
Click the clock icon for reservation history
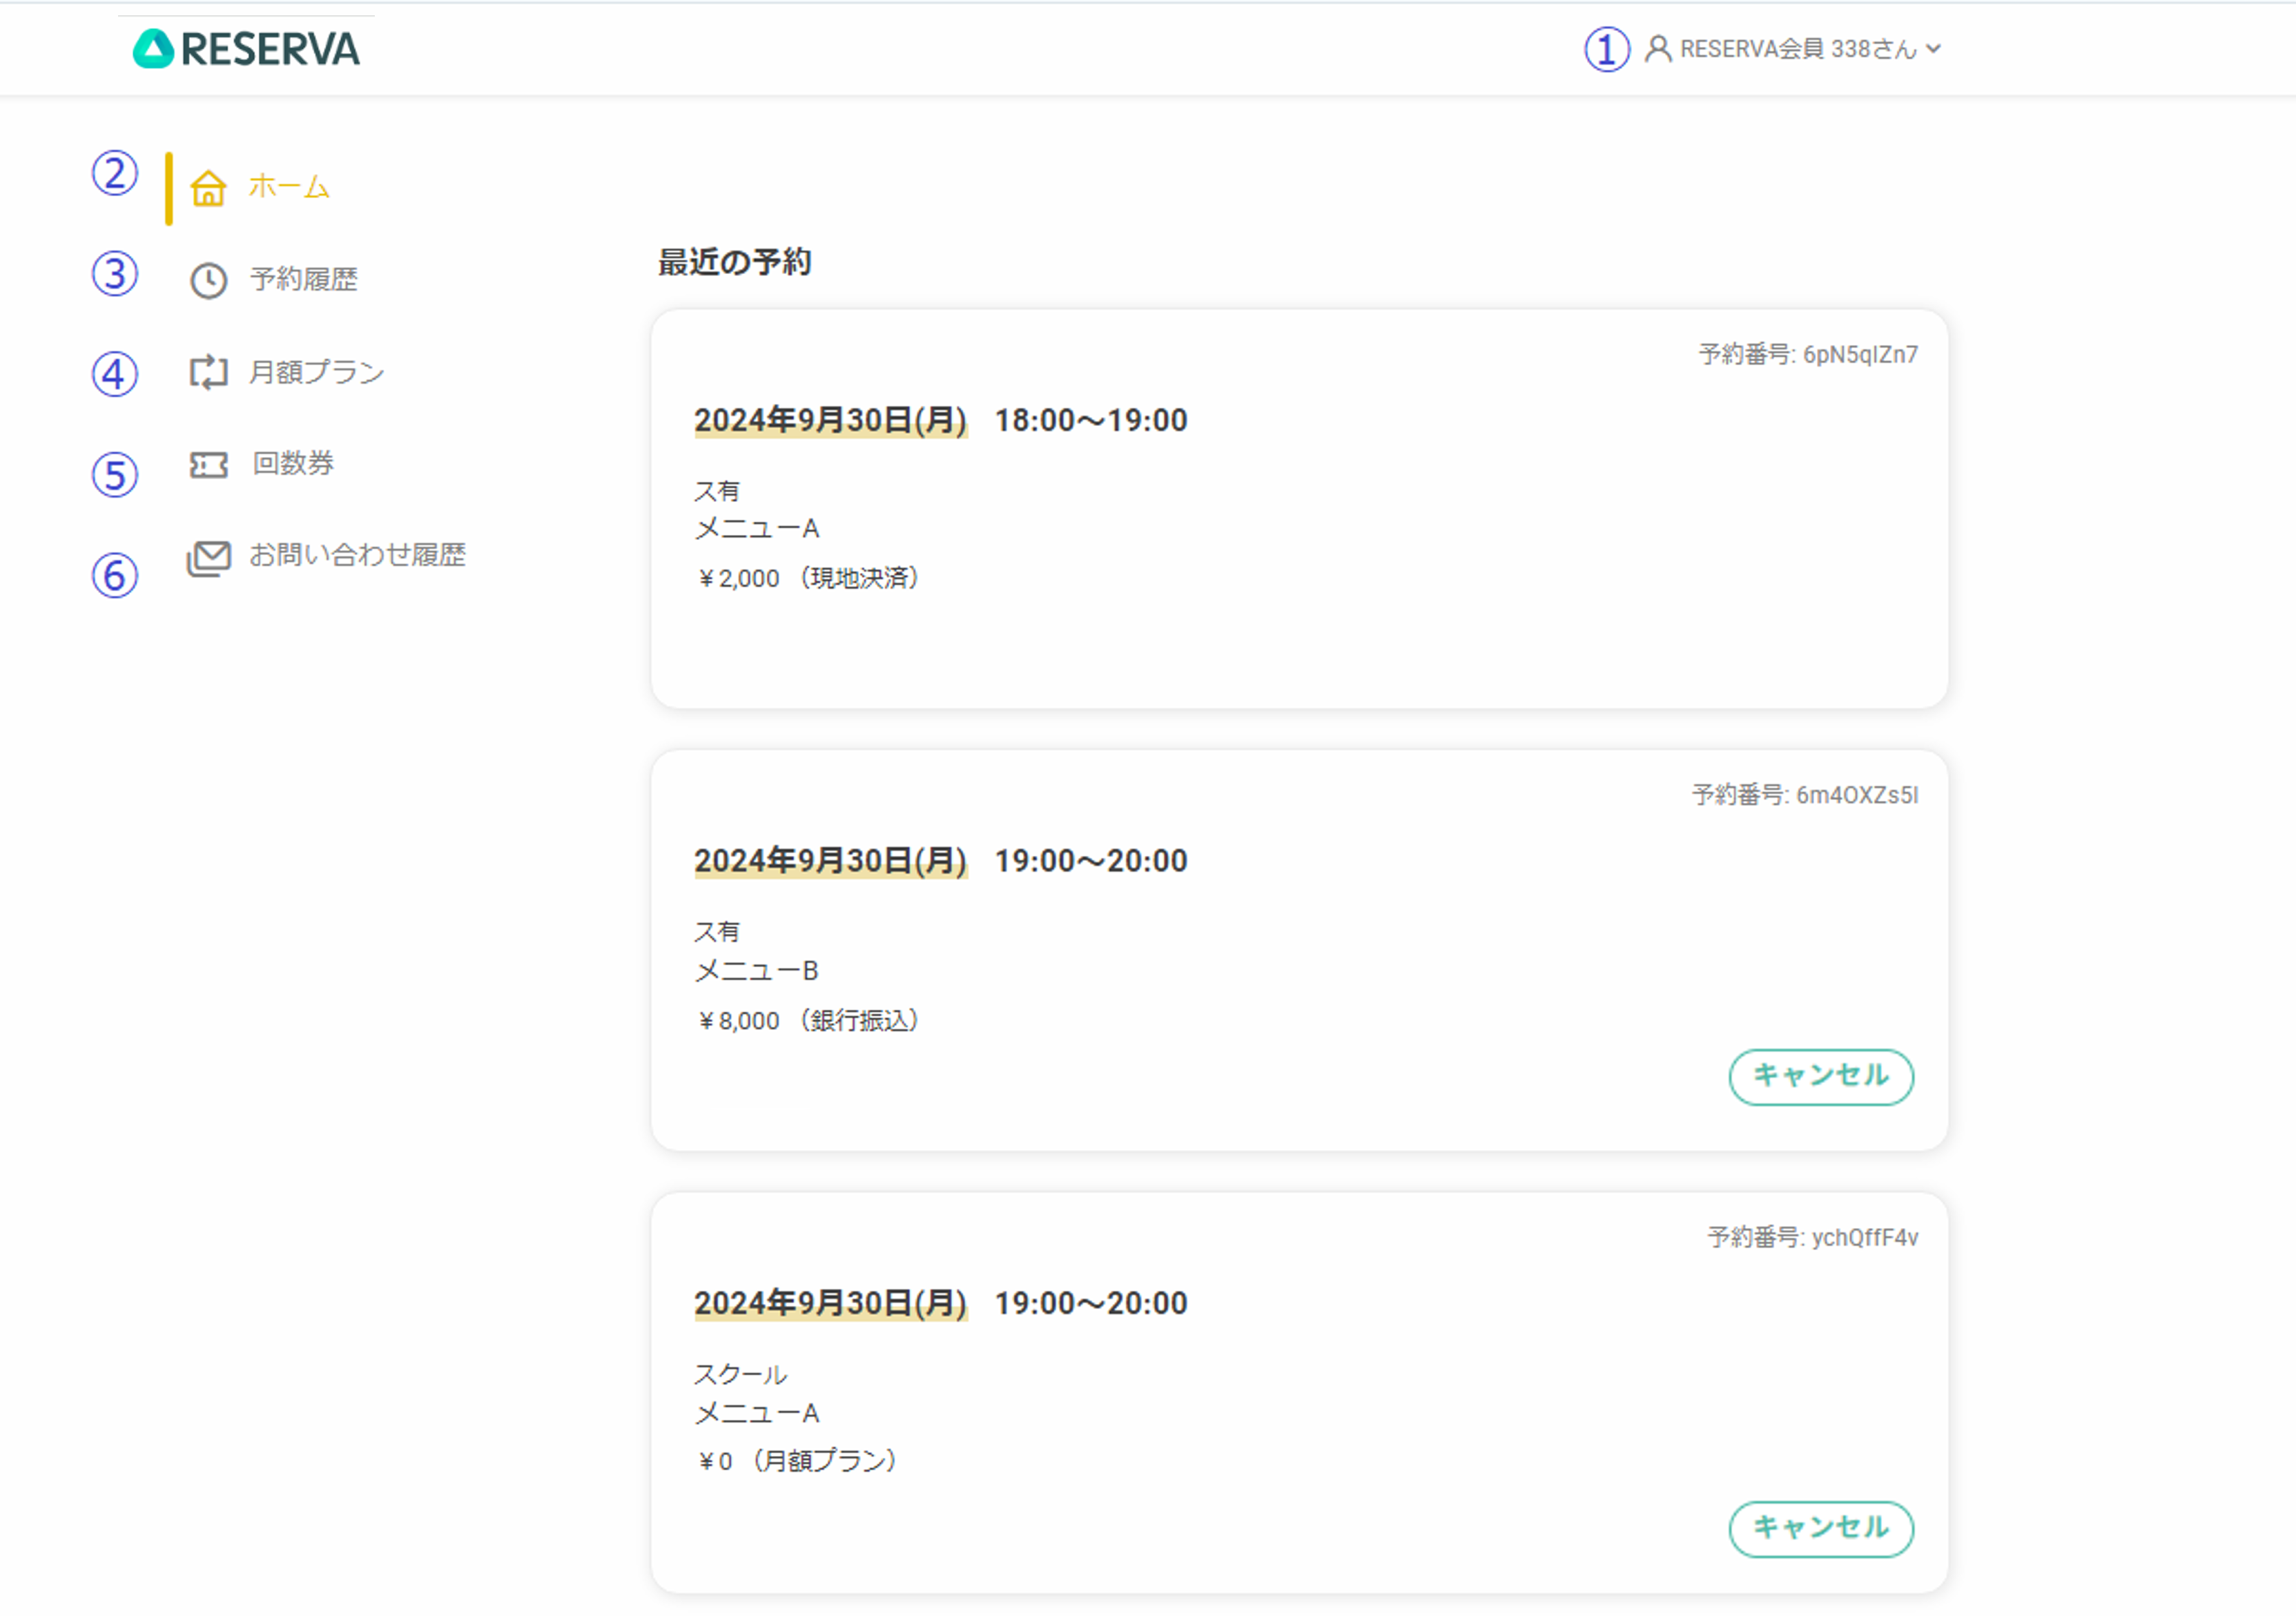208,280
